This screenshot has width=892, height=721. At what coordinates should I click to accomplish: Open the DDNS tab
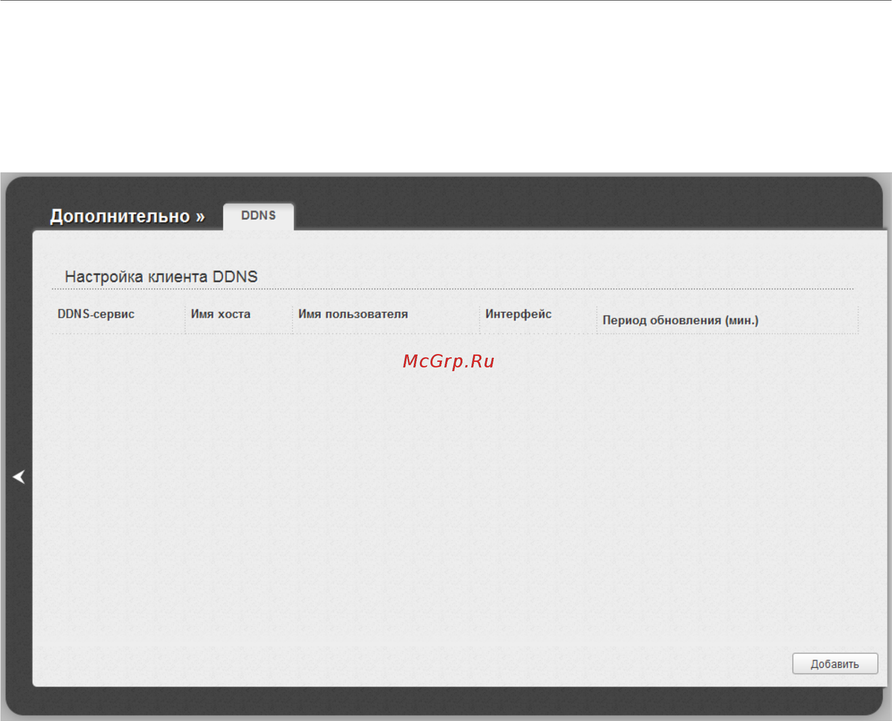258,216
